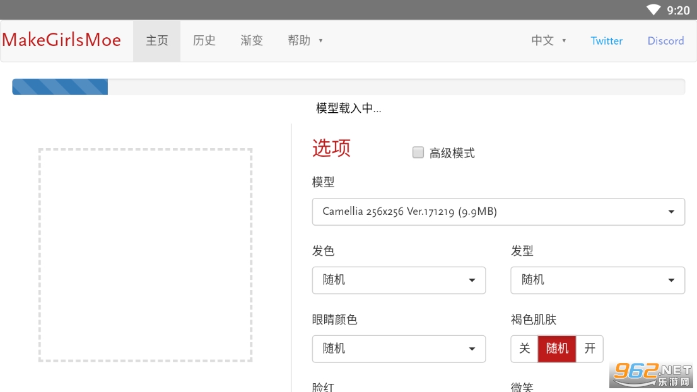This screenshot has height=392, width=697.
Task: Enable the 高级模式 checkbox
Action: coord(418,153)
